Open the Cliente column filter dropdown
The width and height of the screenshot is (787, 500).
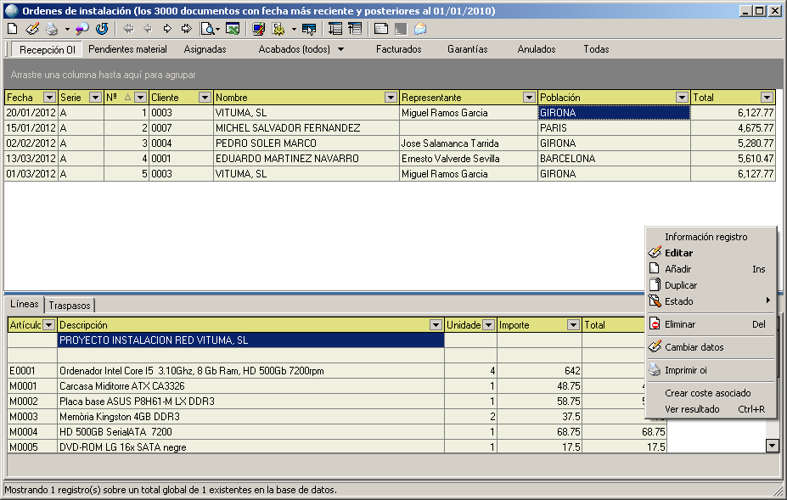pyautogui.click(x=205, y=98)
